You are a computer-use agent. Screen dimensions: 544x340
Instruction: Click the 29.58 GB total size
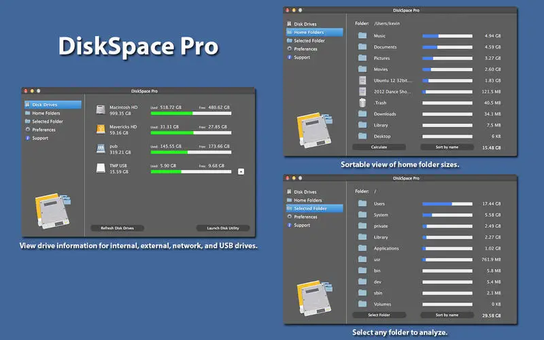click(x=492, y=316)
